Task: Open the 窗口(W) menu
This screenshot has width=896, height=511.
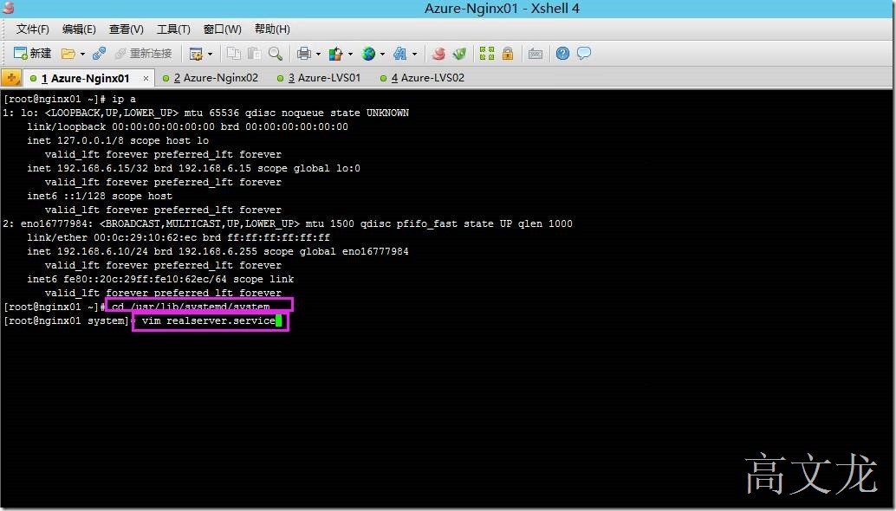Action: 223,29
